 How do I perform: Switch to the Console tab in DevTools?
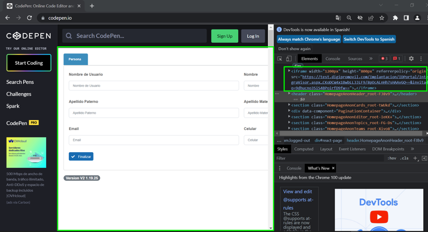pos(332,59)
